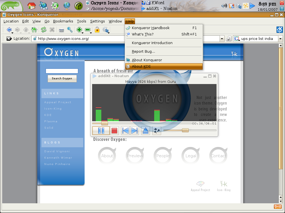Click the Noatun eject playlist button
The height and width of the screenshot is (213, 285).
pyautogui.click(x=145, y=131)
